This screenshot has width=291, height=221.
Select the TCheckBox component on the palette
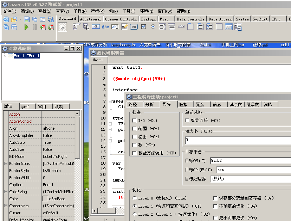[x=143, y=26]
